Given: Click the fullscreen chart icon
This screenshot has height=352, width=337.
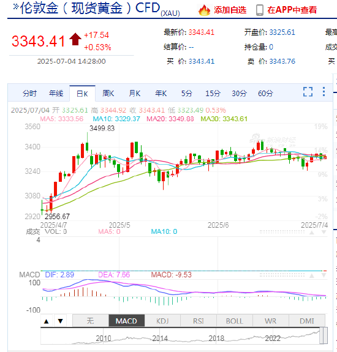Looking at the screenshot, I should coord(308,92).
